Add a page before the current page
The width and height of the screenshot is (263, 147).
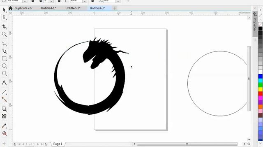coord(15,144)
